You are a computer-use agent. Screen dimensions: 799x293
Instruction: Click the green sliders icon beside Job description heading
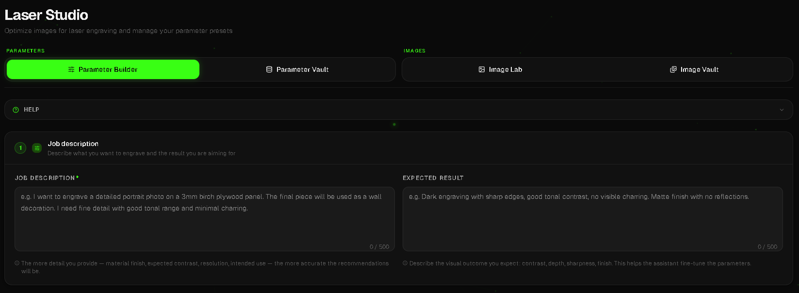pos(37,148)
